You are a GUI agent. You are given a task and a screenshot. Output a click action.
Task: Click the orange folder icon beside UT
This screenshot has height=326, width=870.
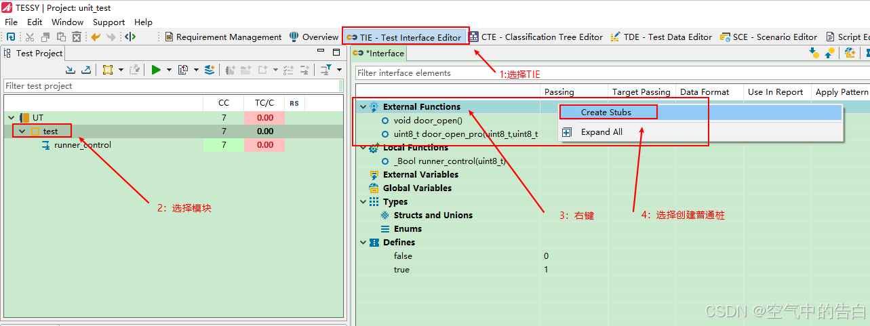tap(24, 117)
